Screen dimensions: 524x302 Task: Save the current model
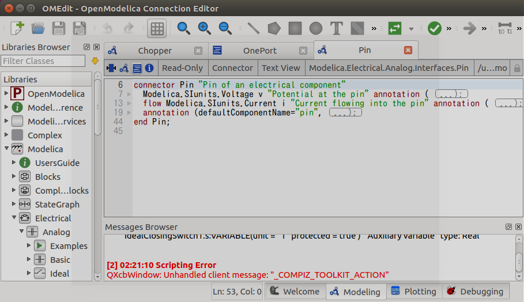pyautogui.click(x=58, y=28)
